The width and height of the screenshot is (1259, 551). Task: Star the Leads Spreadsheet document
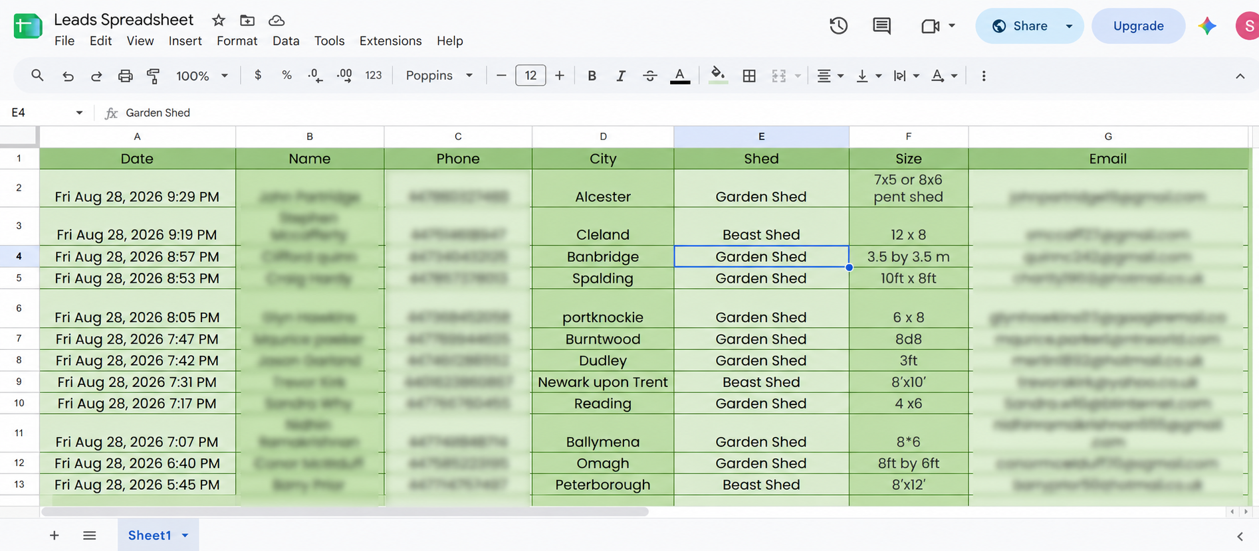point(219,20)
